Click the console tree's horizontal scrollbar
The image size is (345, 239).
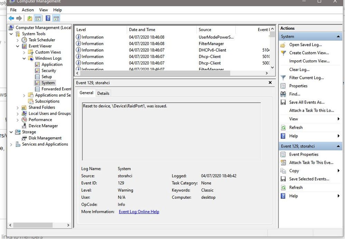click(x=33, y=225)
